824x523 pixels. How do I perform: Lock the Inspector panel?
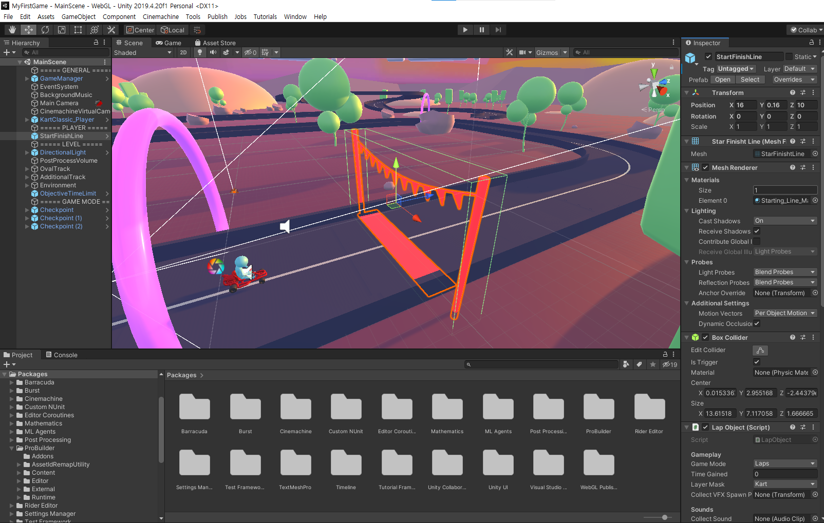click(x=812, y=43)
